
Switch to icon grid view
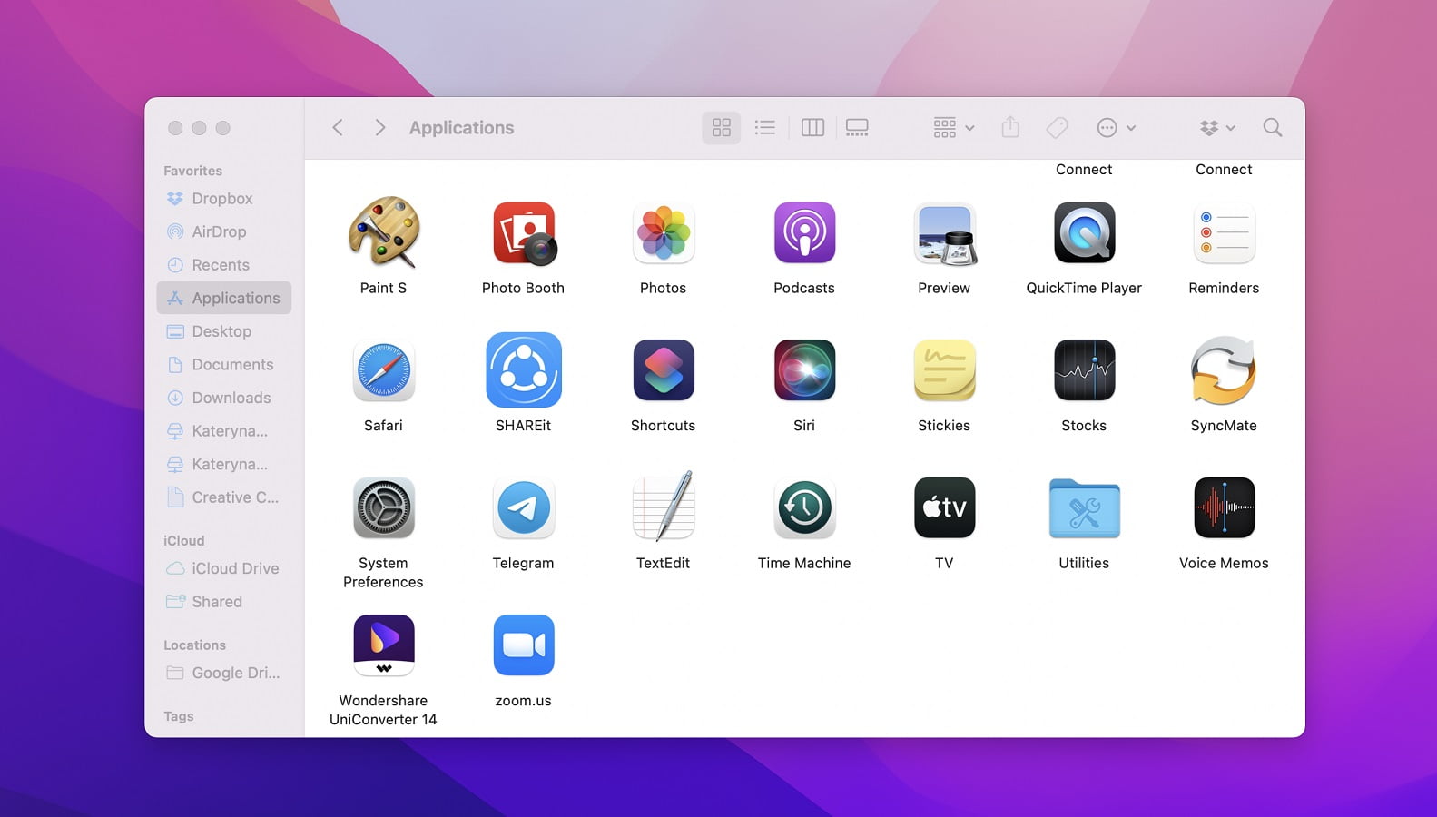tap(721, 128)
